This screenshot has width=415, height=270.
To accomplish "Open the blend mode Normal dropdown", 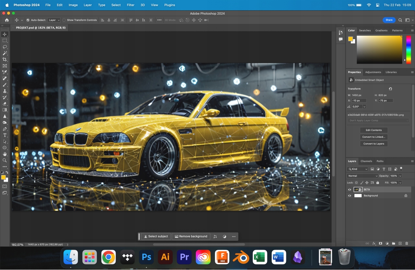I will (x=362, y=176).
